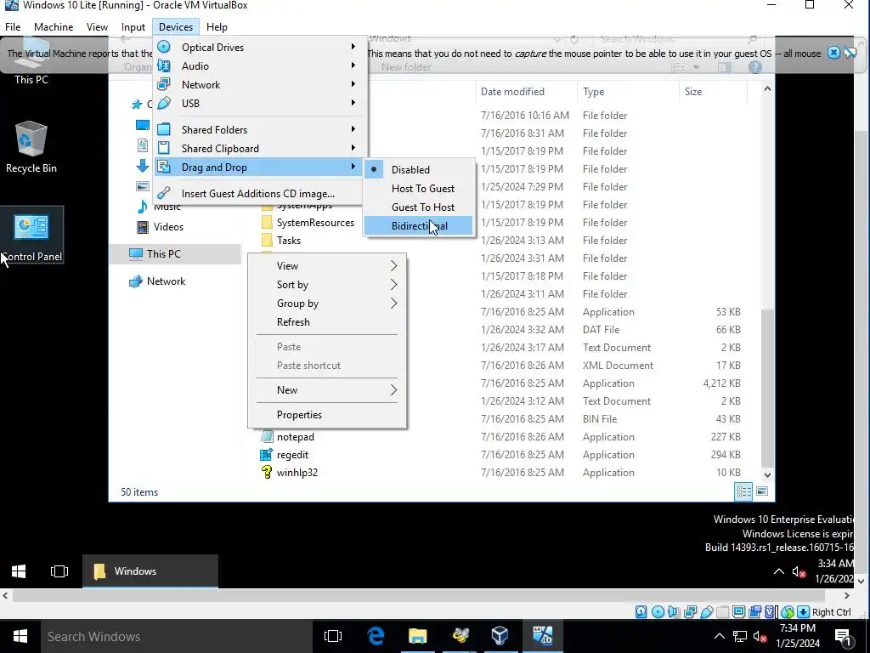
Task: Expand USB submenu
Action: [x=260, y=103]
